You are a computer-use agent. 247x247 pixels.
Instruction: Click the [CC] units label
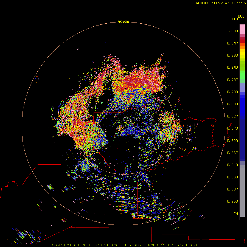[234, 19]
